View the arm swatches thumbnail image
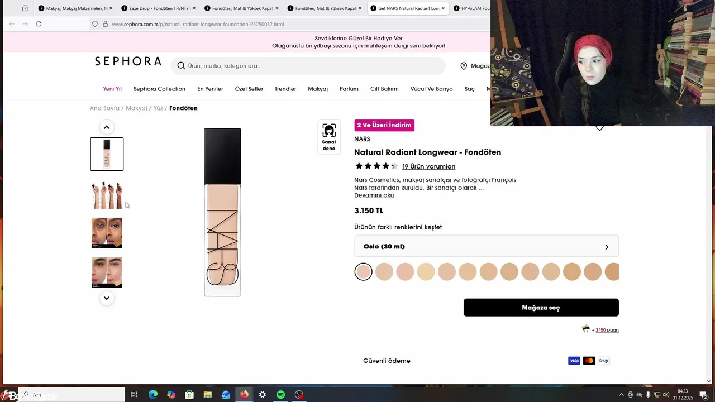Image resolution: width=715 pixels, height=402 pixels. pos(107,194)
